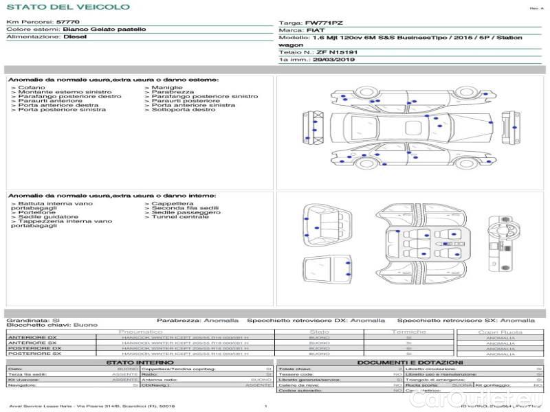The width and height of the screenshot is (550, 412).
Task: Click the sunroof on the top-view car diagram
Action: (x=415, y=126)
